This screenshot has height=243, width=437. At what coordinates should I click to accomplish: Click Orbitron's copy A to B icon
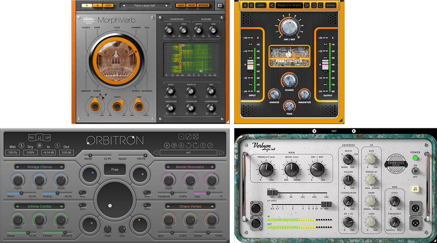click(174, 145)
